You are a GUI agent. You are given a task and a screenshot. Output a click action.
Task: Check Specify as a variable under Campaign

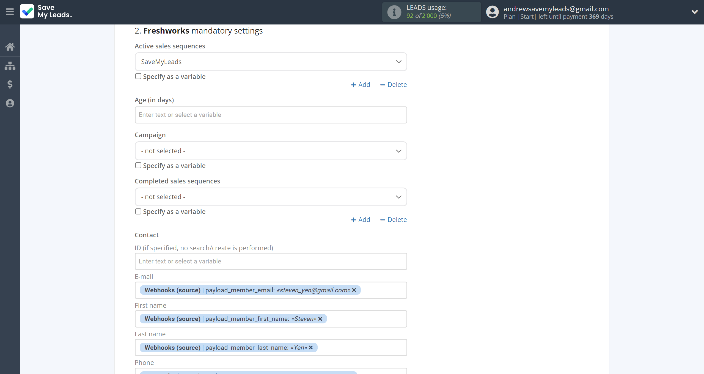point(138,165)
